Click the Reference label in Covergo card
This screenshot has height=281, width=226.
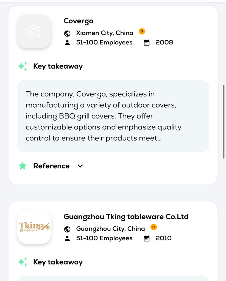[x=51, y=166]
